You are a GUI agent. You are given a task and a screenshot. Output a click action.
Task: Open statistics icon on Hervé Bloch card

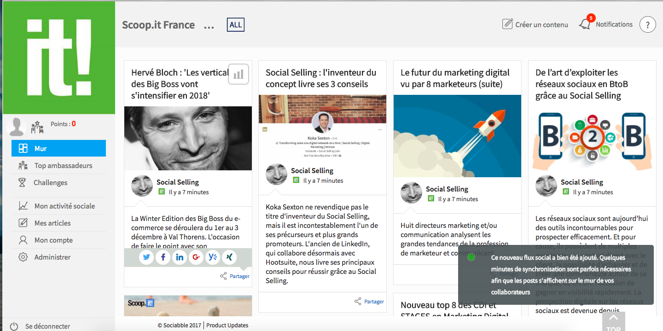(238, 74)
